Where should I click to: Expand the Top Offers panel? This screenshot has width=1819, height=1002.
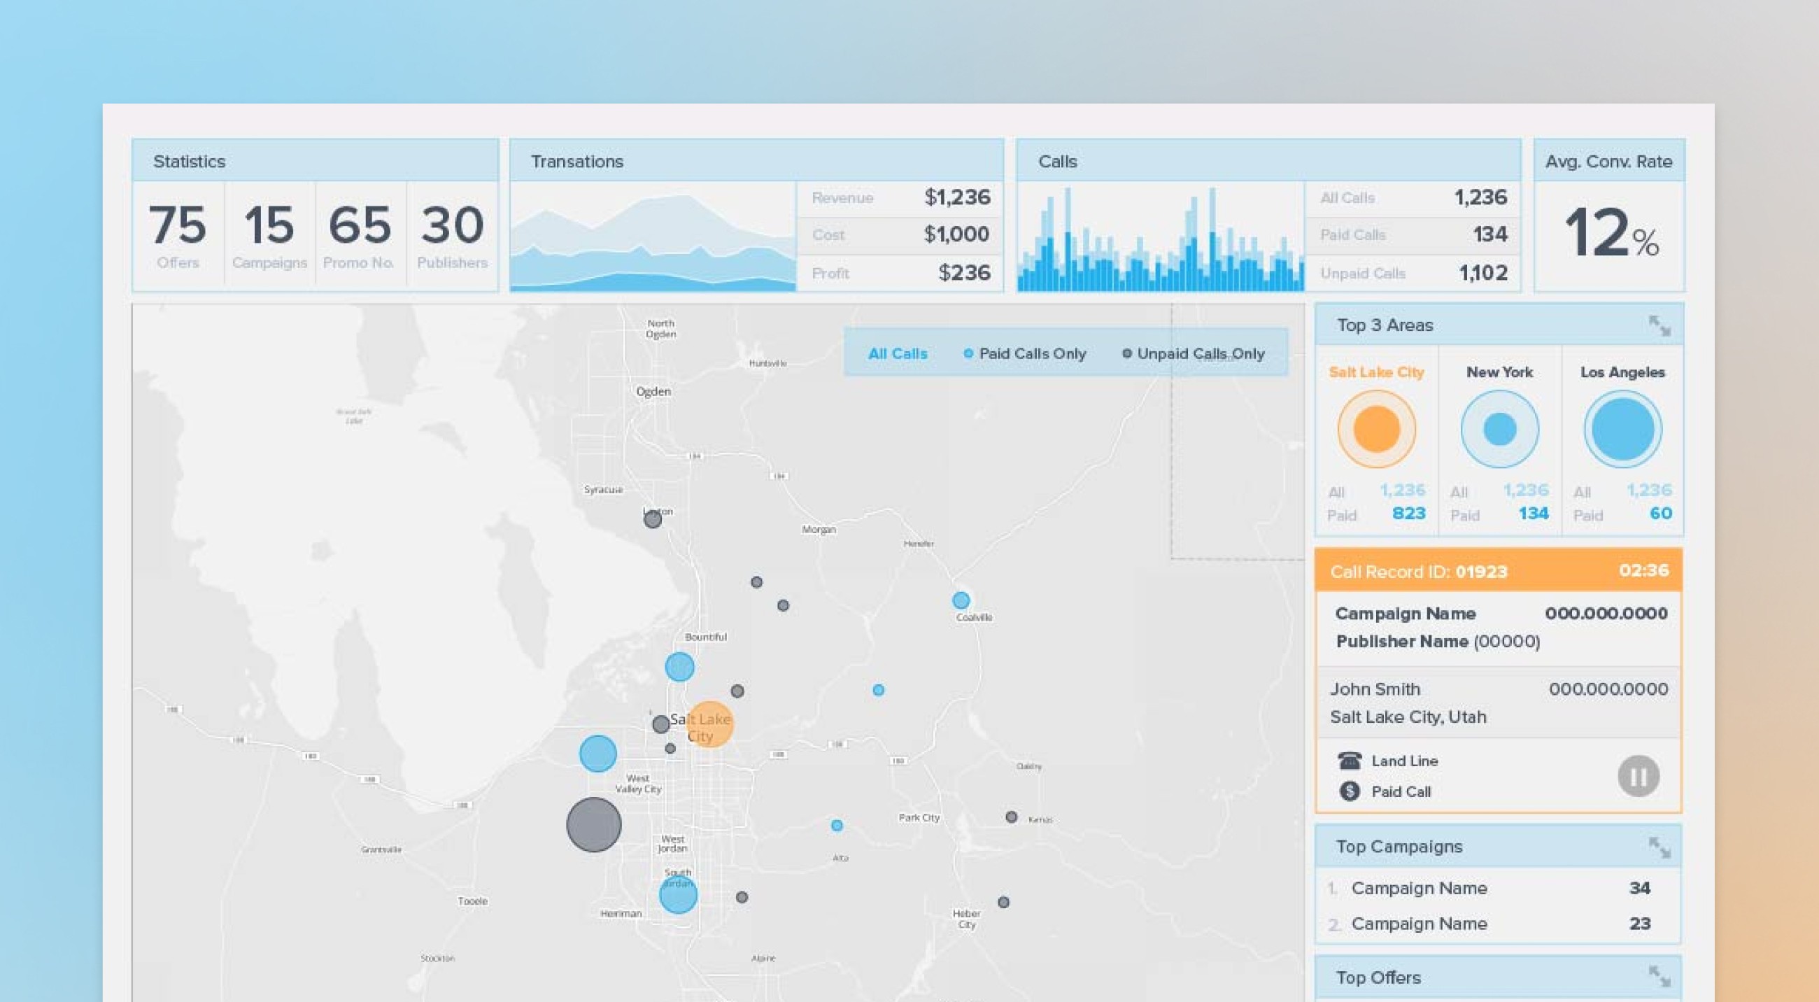[1659, 977]
